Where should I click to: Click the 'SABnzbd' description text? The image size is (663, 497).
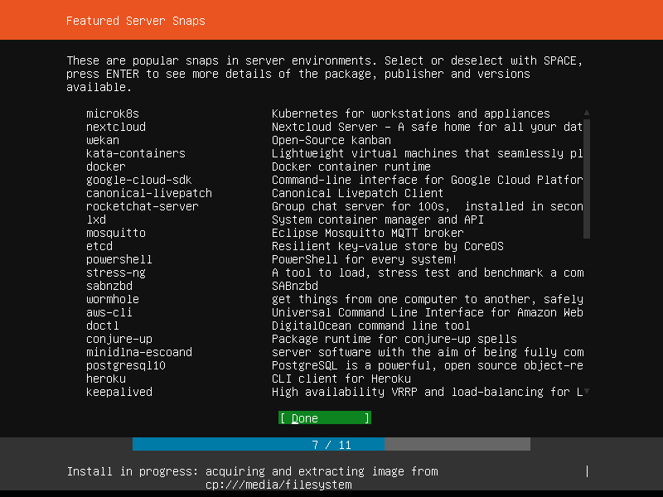pyautogui.click(x=295, y=286)
